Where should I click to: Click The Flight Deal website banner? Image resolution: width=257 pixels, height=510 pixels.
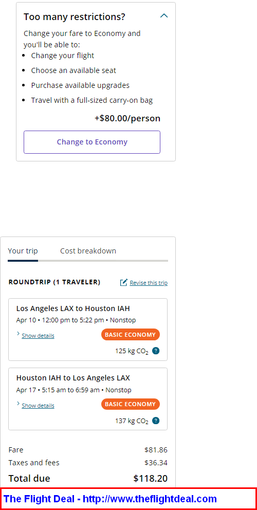(x=128, y=499)
